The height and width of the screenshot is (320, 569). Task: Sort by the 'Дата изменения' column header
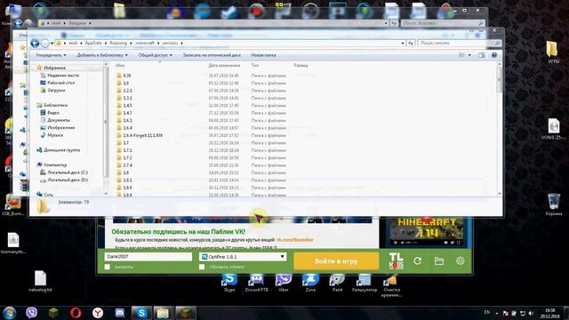(224, 65)
